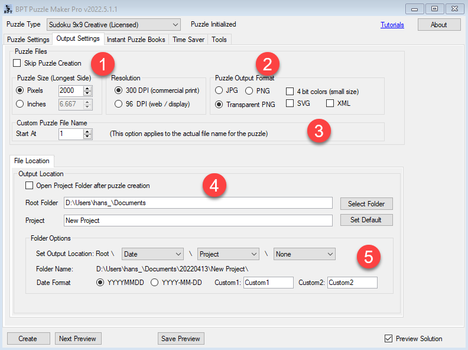Click the red number 3 marker
This screenshot has width=468, height=350.
click(318, 131)
